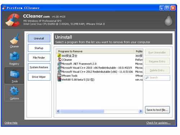Viewport: 180px width, 135px height.
Task: Open the Drive Wiper tab
Action: (39, 77)
